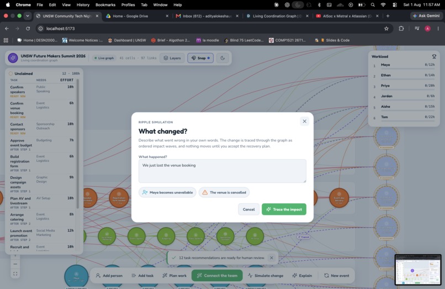This screenshot has height=289, width=445.
Task: Select the Maya becomes unavailable suggestion
Action: coord(167,192)
